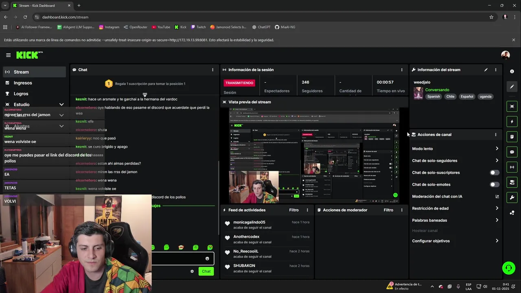Go to Ingresos in the sidebar

(34, 83)
